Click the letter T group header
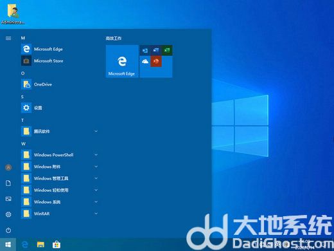The height and width of the screenshot is (251, 334). click(22, 120)
